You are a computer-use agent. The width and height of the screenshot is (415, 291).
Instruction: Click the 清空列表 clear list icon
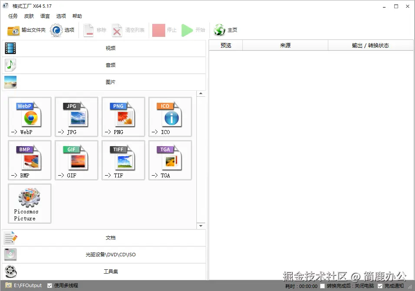point(117,30)
